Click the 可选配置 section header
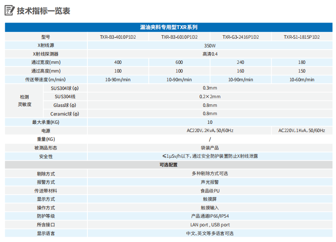The image size is (336, 242). 169,165
